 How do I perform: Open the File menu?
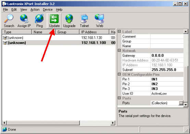tap(5, 10)
